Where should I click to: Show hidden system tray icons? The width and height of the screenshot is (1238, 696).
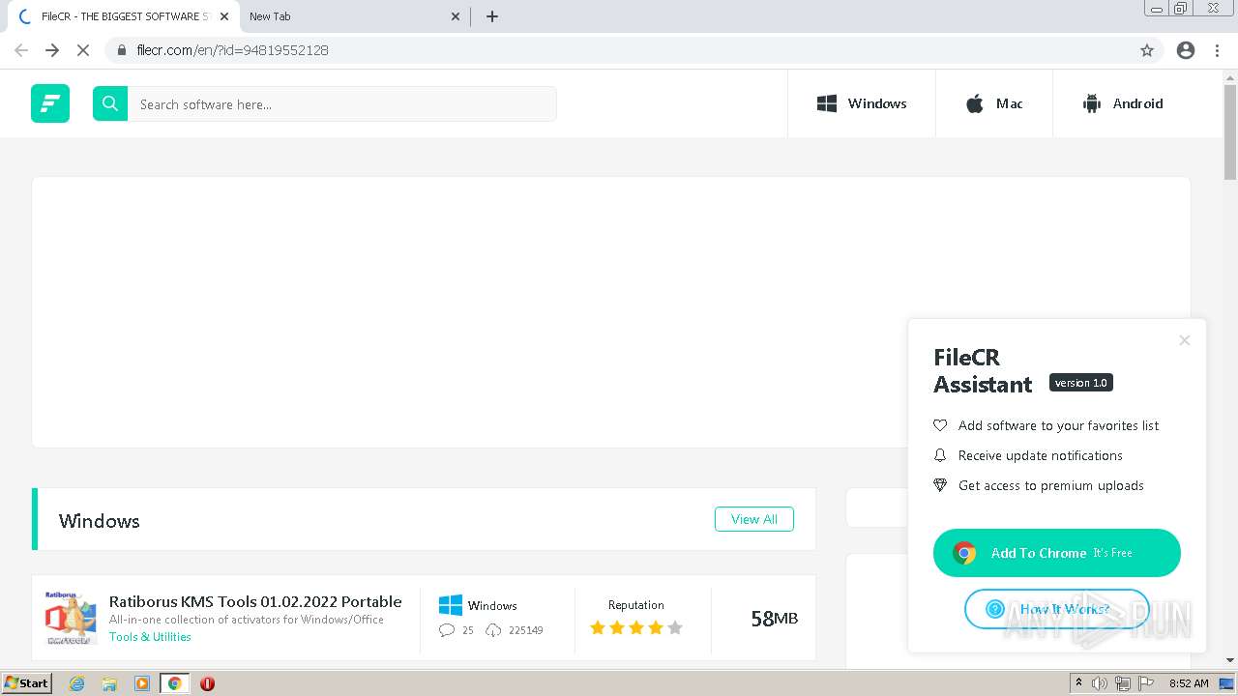point(1078,683)
